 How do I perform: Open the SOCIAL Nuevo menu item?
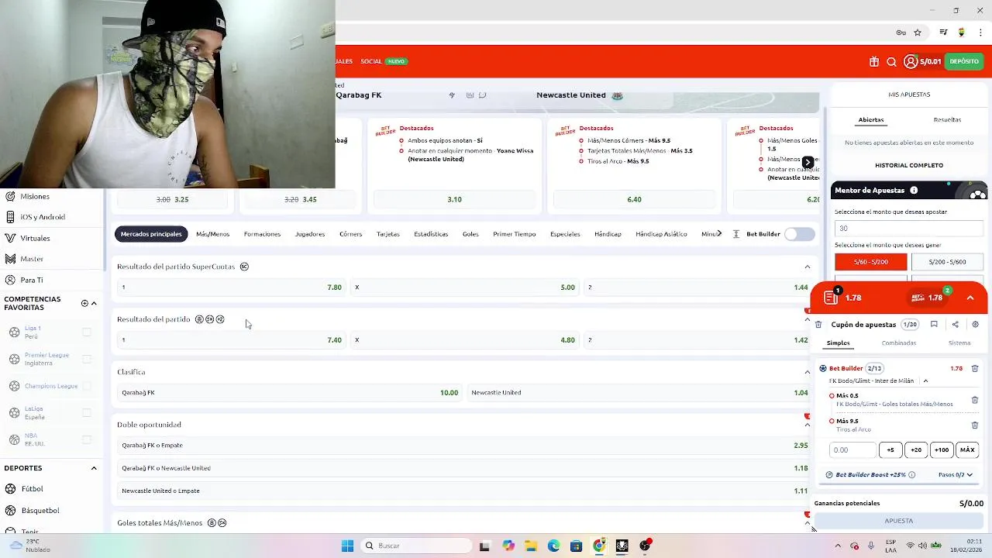click(384, 61)
